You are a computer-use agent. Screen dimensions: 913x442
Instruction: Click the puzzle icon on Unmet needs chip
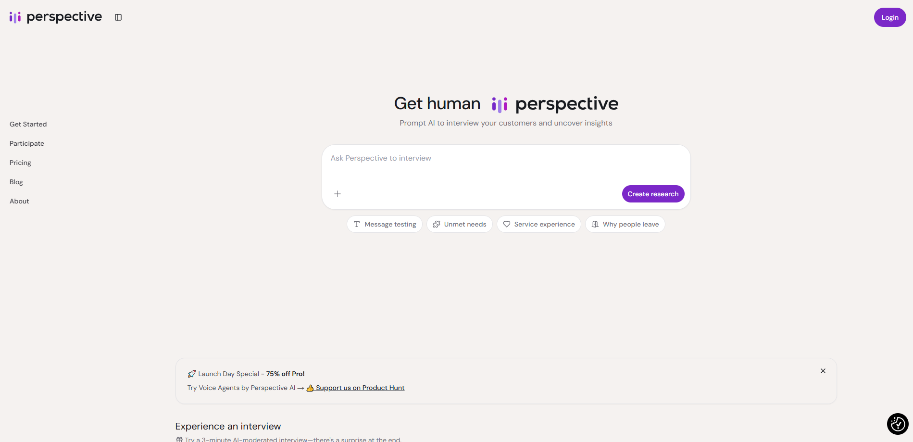[x=437, y=224]
